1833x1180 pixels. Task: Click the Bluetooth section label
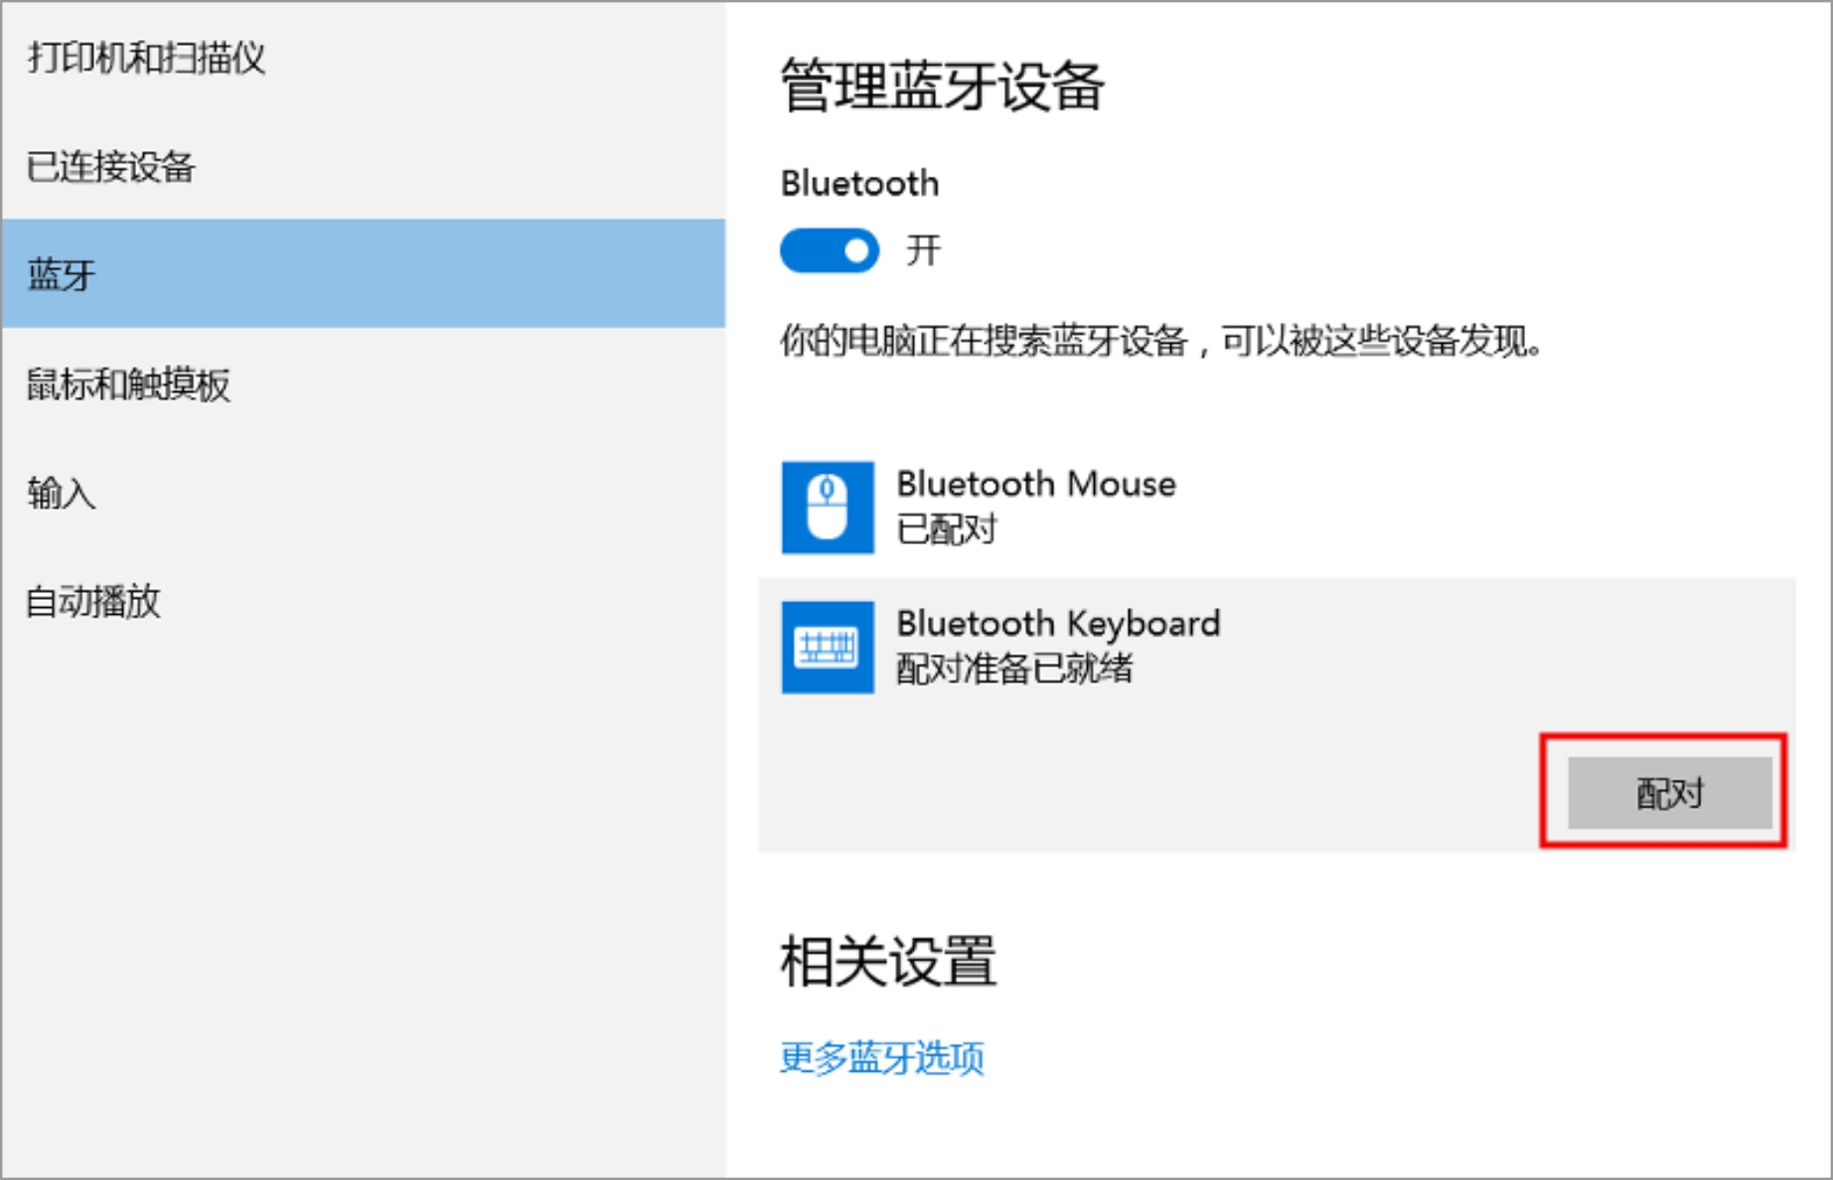[858, 183]
